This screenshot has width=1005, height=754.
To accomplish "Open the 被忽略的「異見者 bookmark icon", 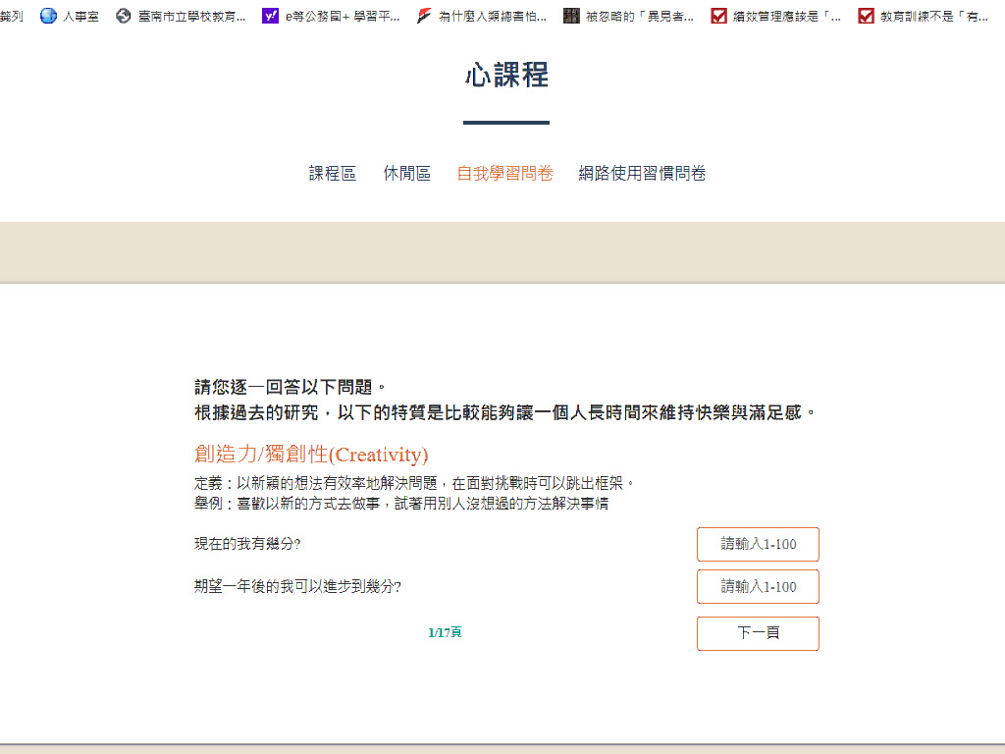I will (x=571, y=16).
